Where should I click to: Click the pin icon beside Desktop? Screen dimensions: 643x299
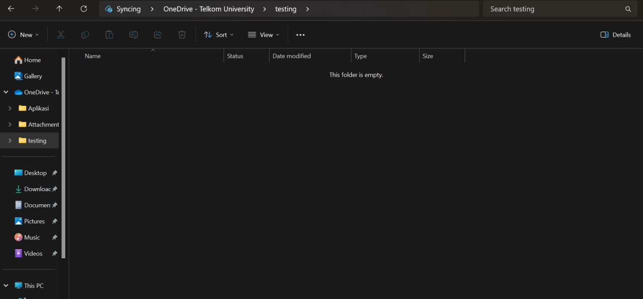[x=55, y=173]
